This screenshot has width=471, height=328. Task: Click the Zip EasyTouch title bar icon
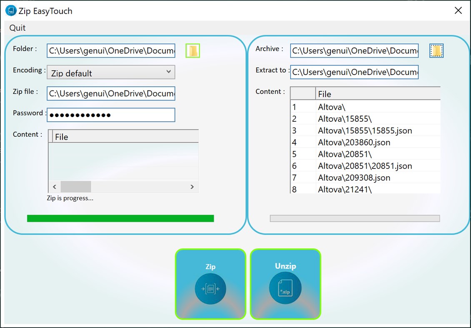click(10, 10)
